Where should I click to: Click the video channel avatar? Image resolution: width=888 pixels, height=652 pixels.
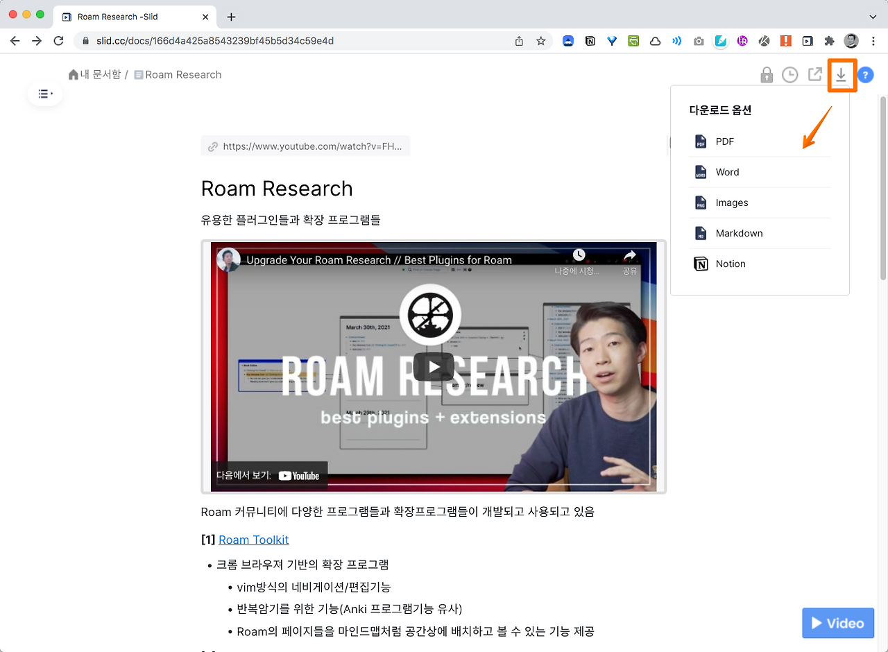(228, 260)
